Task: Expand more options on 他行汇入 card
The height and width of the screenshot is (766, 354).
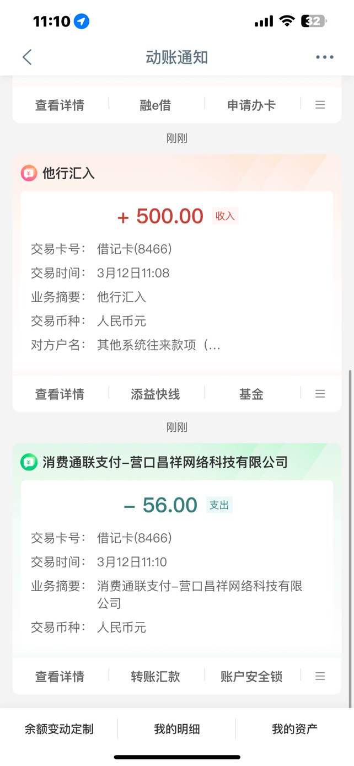Action: 320,394
